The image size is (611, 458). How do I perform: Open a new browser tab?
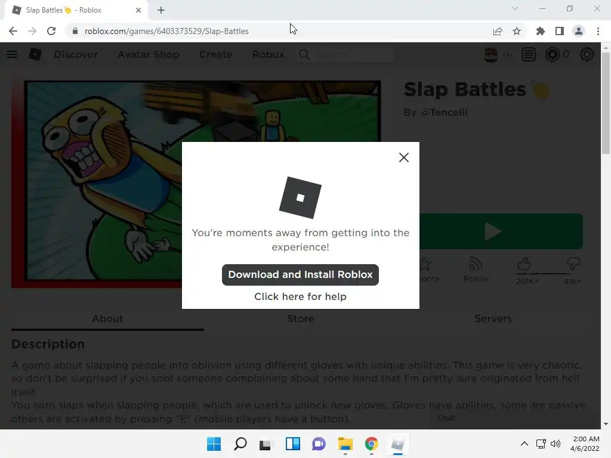tap(161, 10)
